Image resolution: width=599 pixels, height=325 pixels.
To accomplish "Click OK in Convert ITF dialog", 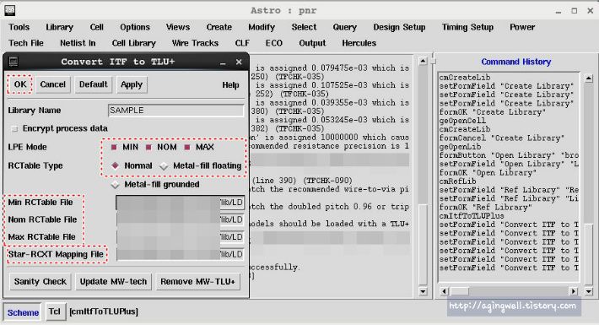I will tap(20, 84).
